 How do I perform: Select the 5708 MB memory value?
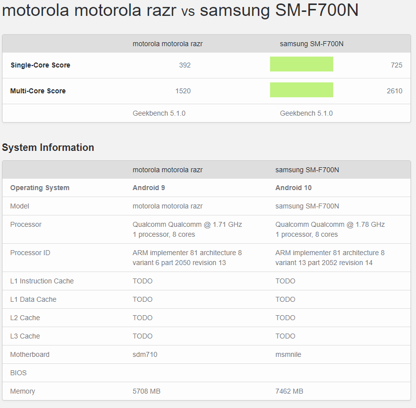click(146, 391)
